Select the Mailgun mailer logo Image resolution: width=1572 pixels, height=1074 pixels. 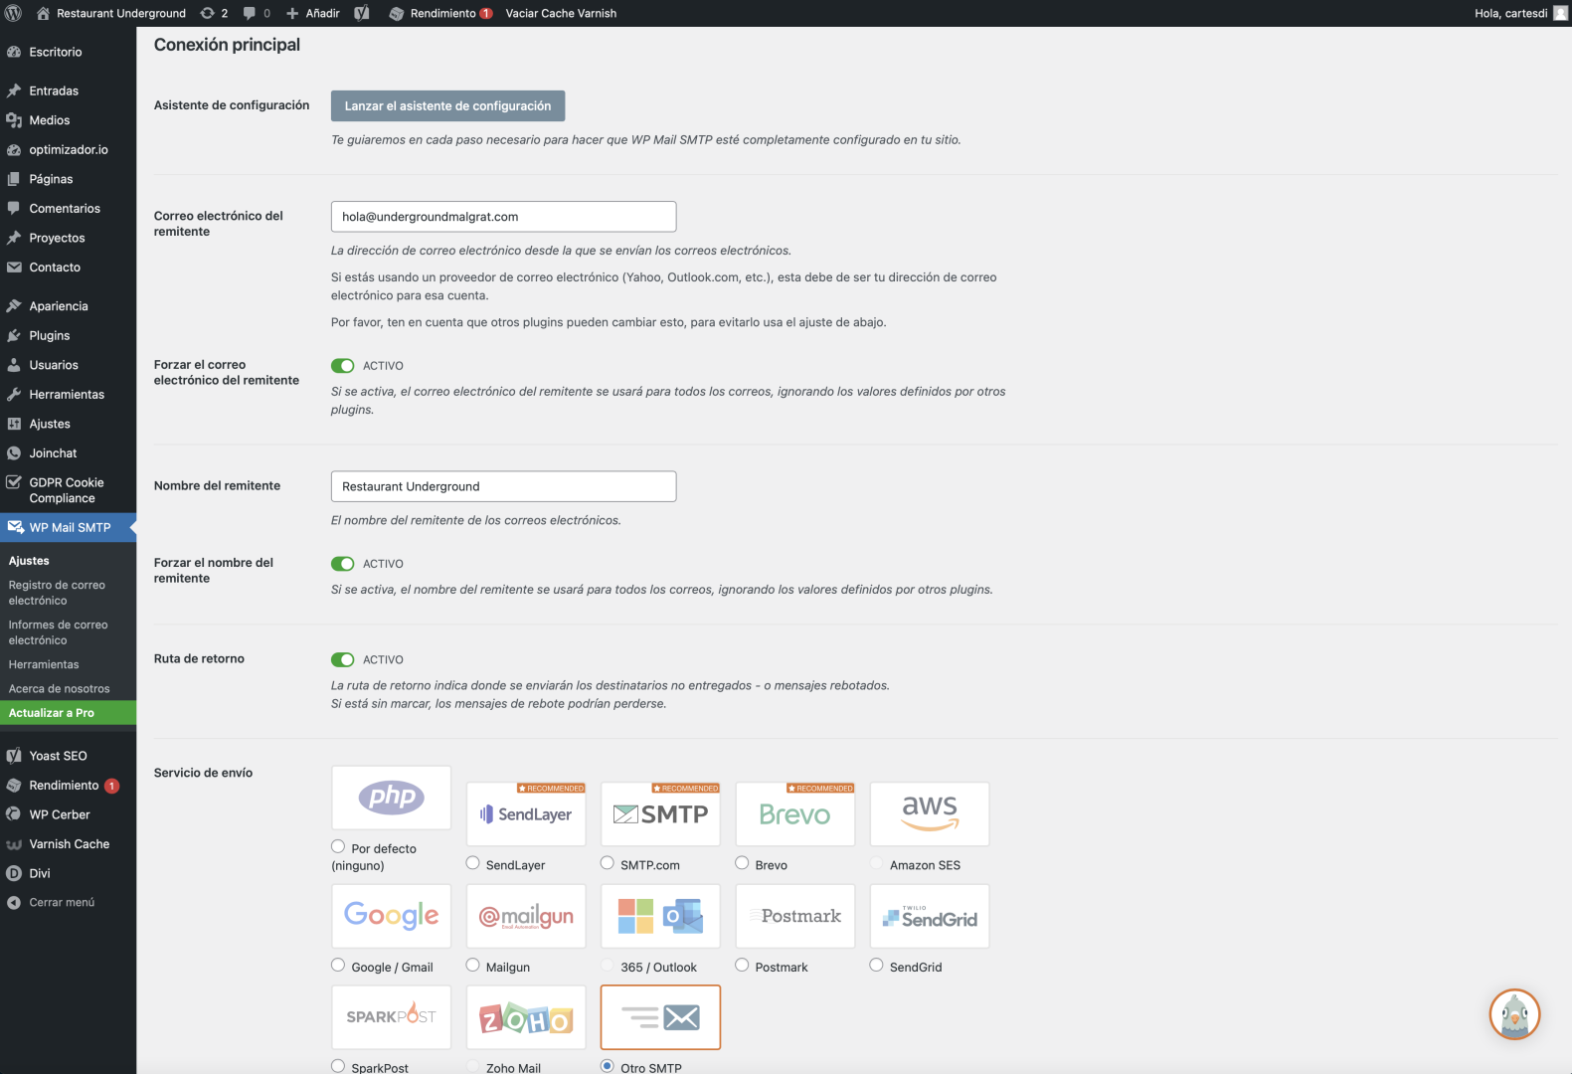tap(526, 916)
